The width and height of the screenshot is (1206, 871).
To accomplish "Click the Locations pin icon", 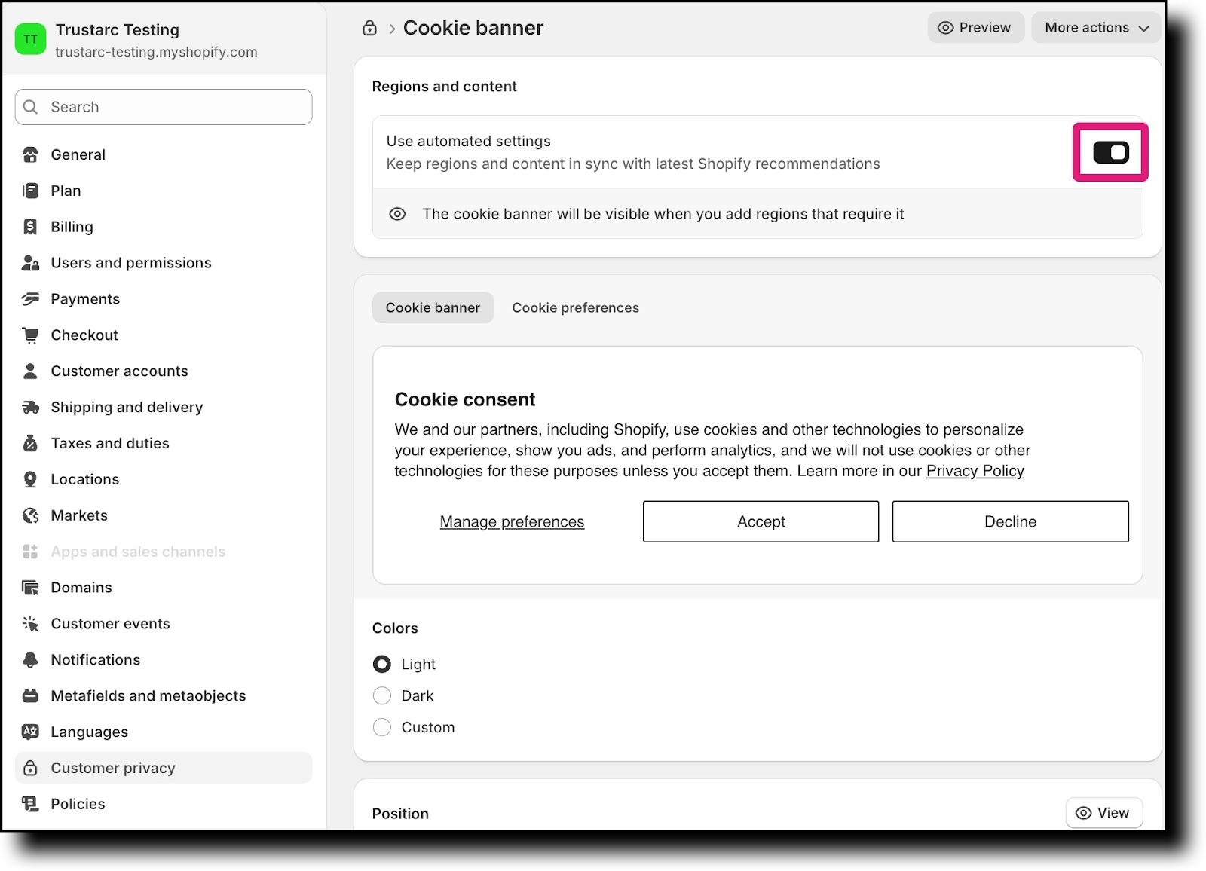I will 30,479.
